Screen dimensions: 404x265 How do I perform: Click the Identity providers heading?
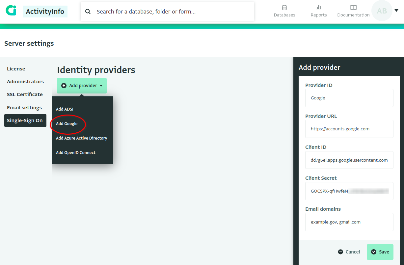[96, 70]
